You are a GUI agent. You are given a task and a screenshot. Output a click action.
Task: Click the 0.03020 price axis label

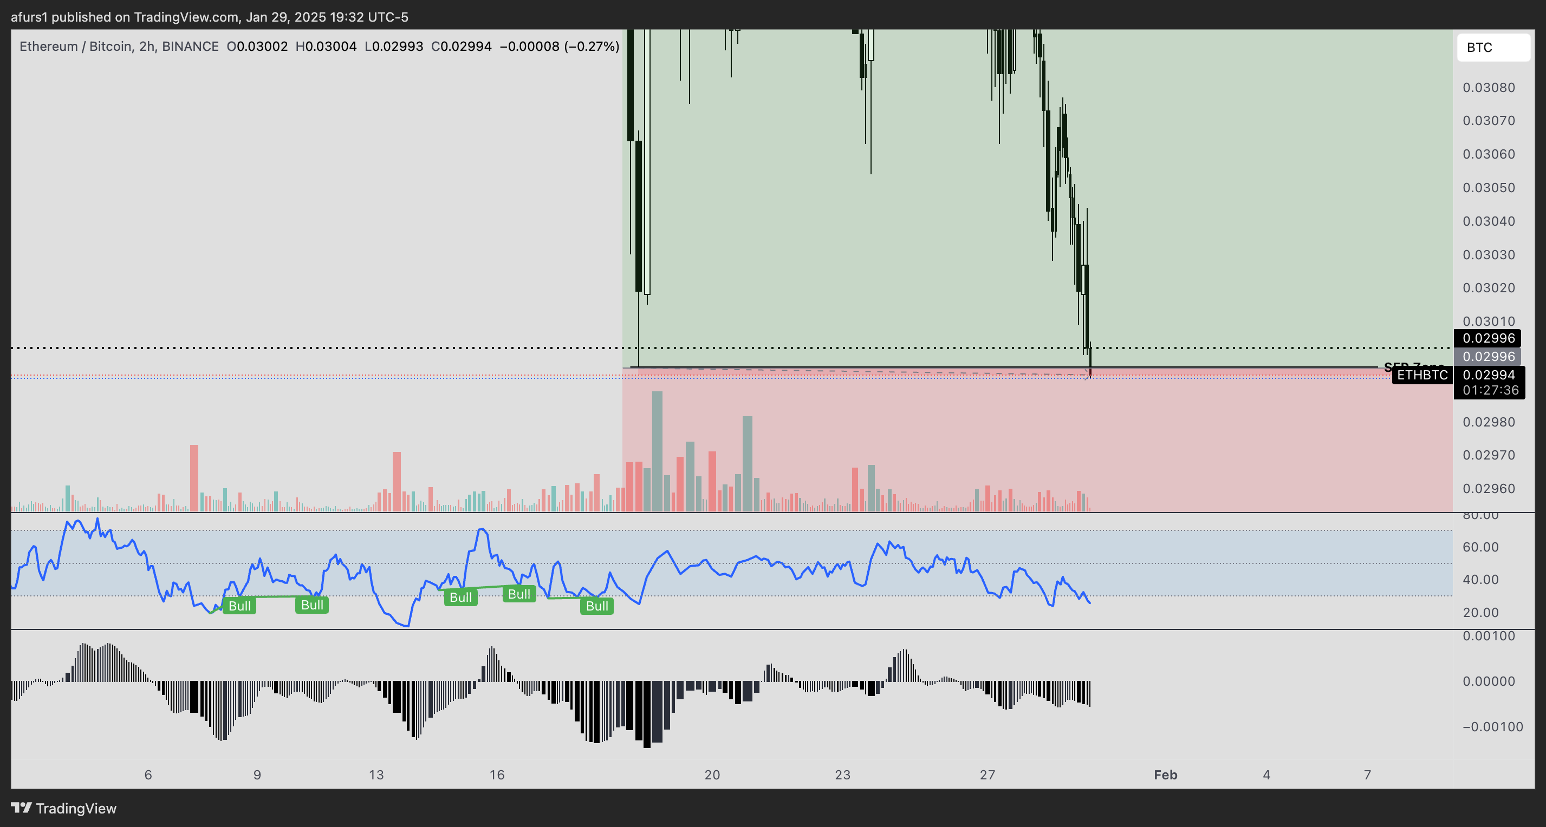(1489, 288)
